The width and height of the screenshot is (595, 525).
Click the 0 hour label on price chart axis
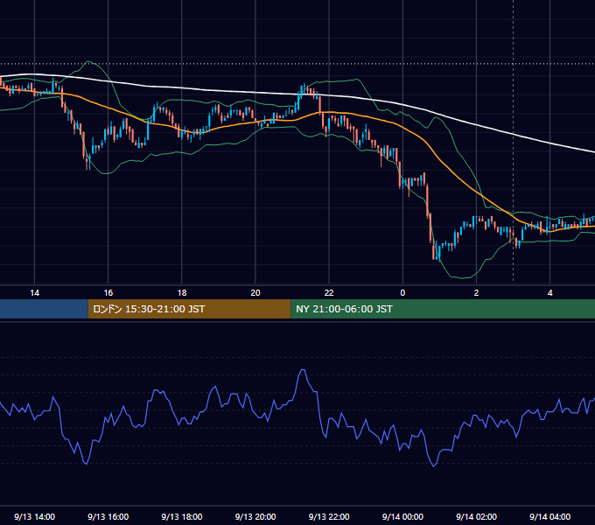pyautogui.click(x=402, y=293)
